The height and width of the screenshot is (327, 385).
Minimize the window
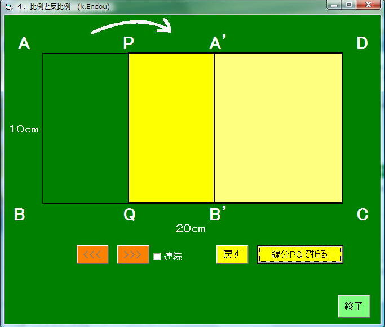[x=334, y=5]
